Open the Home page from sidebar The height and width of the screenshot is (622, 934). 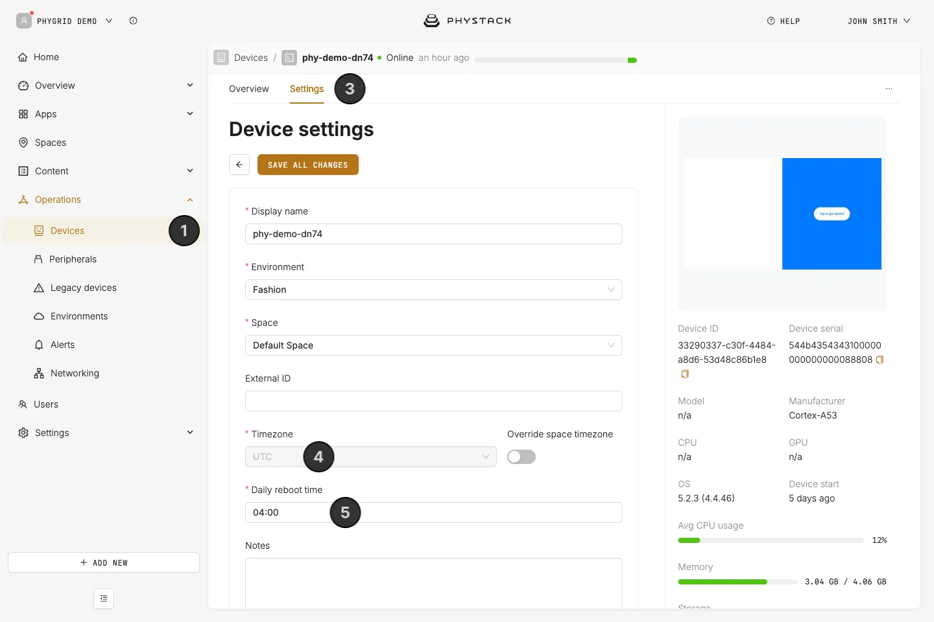click(39, 57)
